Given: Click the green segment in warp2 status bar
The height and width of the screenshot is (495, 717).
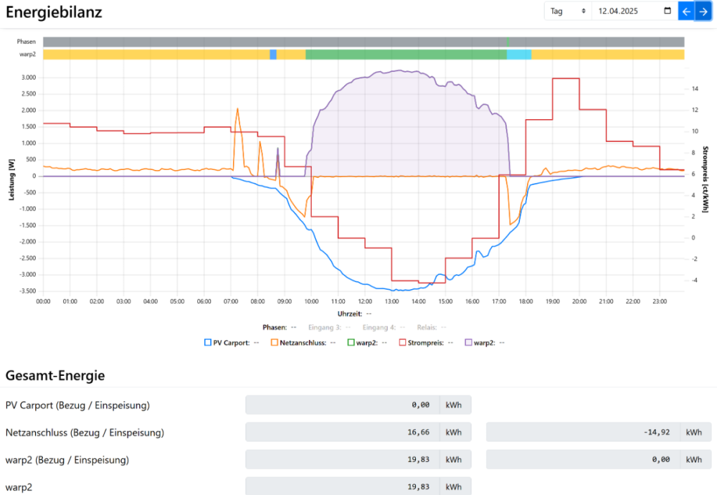Looking at the screenshot, I should point(405,55).
